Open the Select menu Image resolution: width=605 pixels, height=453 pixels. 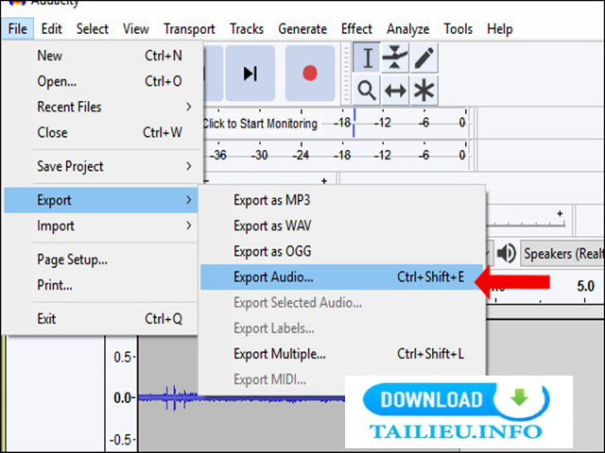tap(93, 29)
